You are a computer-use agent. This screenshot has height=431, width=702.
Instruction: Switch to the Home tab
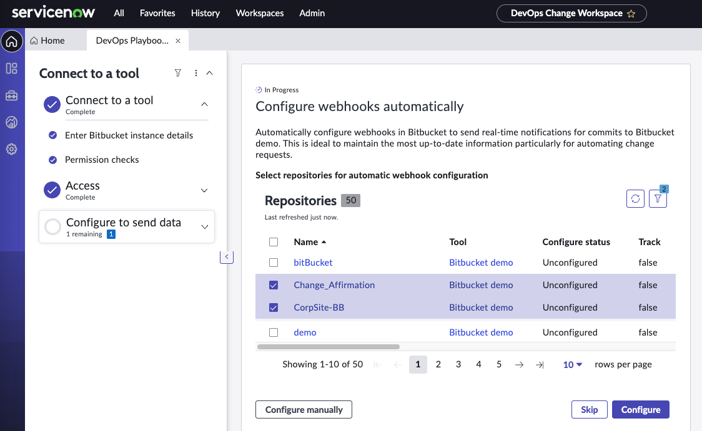pos(48,41)
